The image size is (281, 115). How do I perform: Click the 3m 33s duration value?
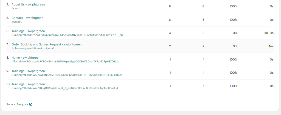[x=268, y=33]
